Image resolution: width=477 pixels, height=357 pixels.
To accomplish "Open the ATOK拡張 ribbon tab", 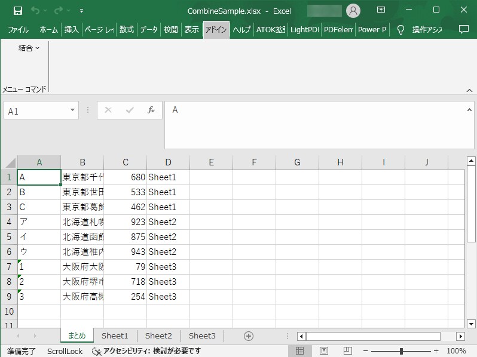I will coord(271,30).
